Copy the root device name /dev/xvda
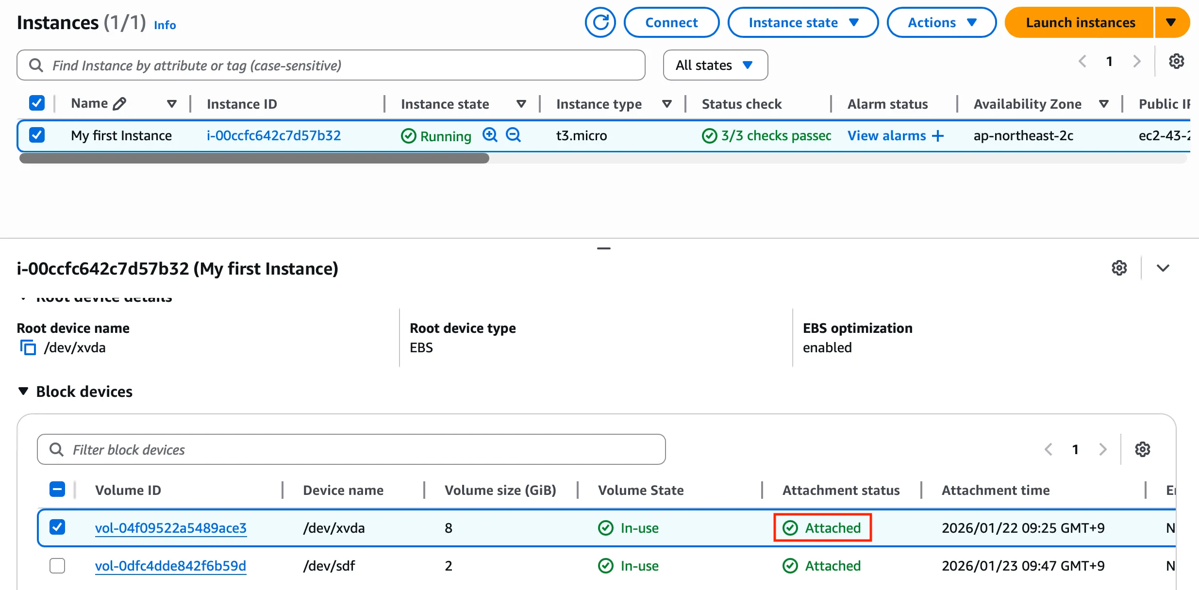Screen dimensions: 1199x590 pos(28,347)
